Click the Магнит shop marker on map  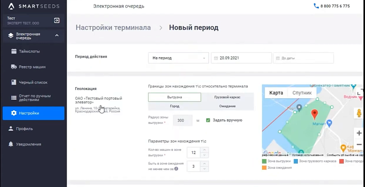(329, 123)
